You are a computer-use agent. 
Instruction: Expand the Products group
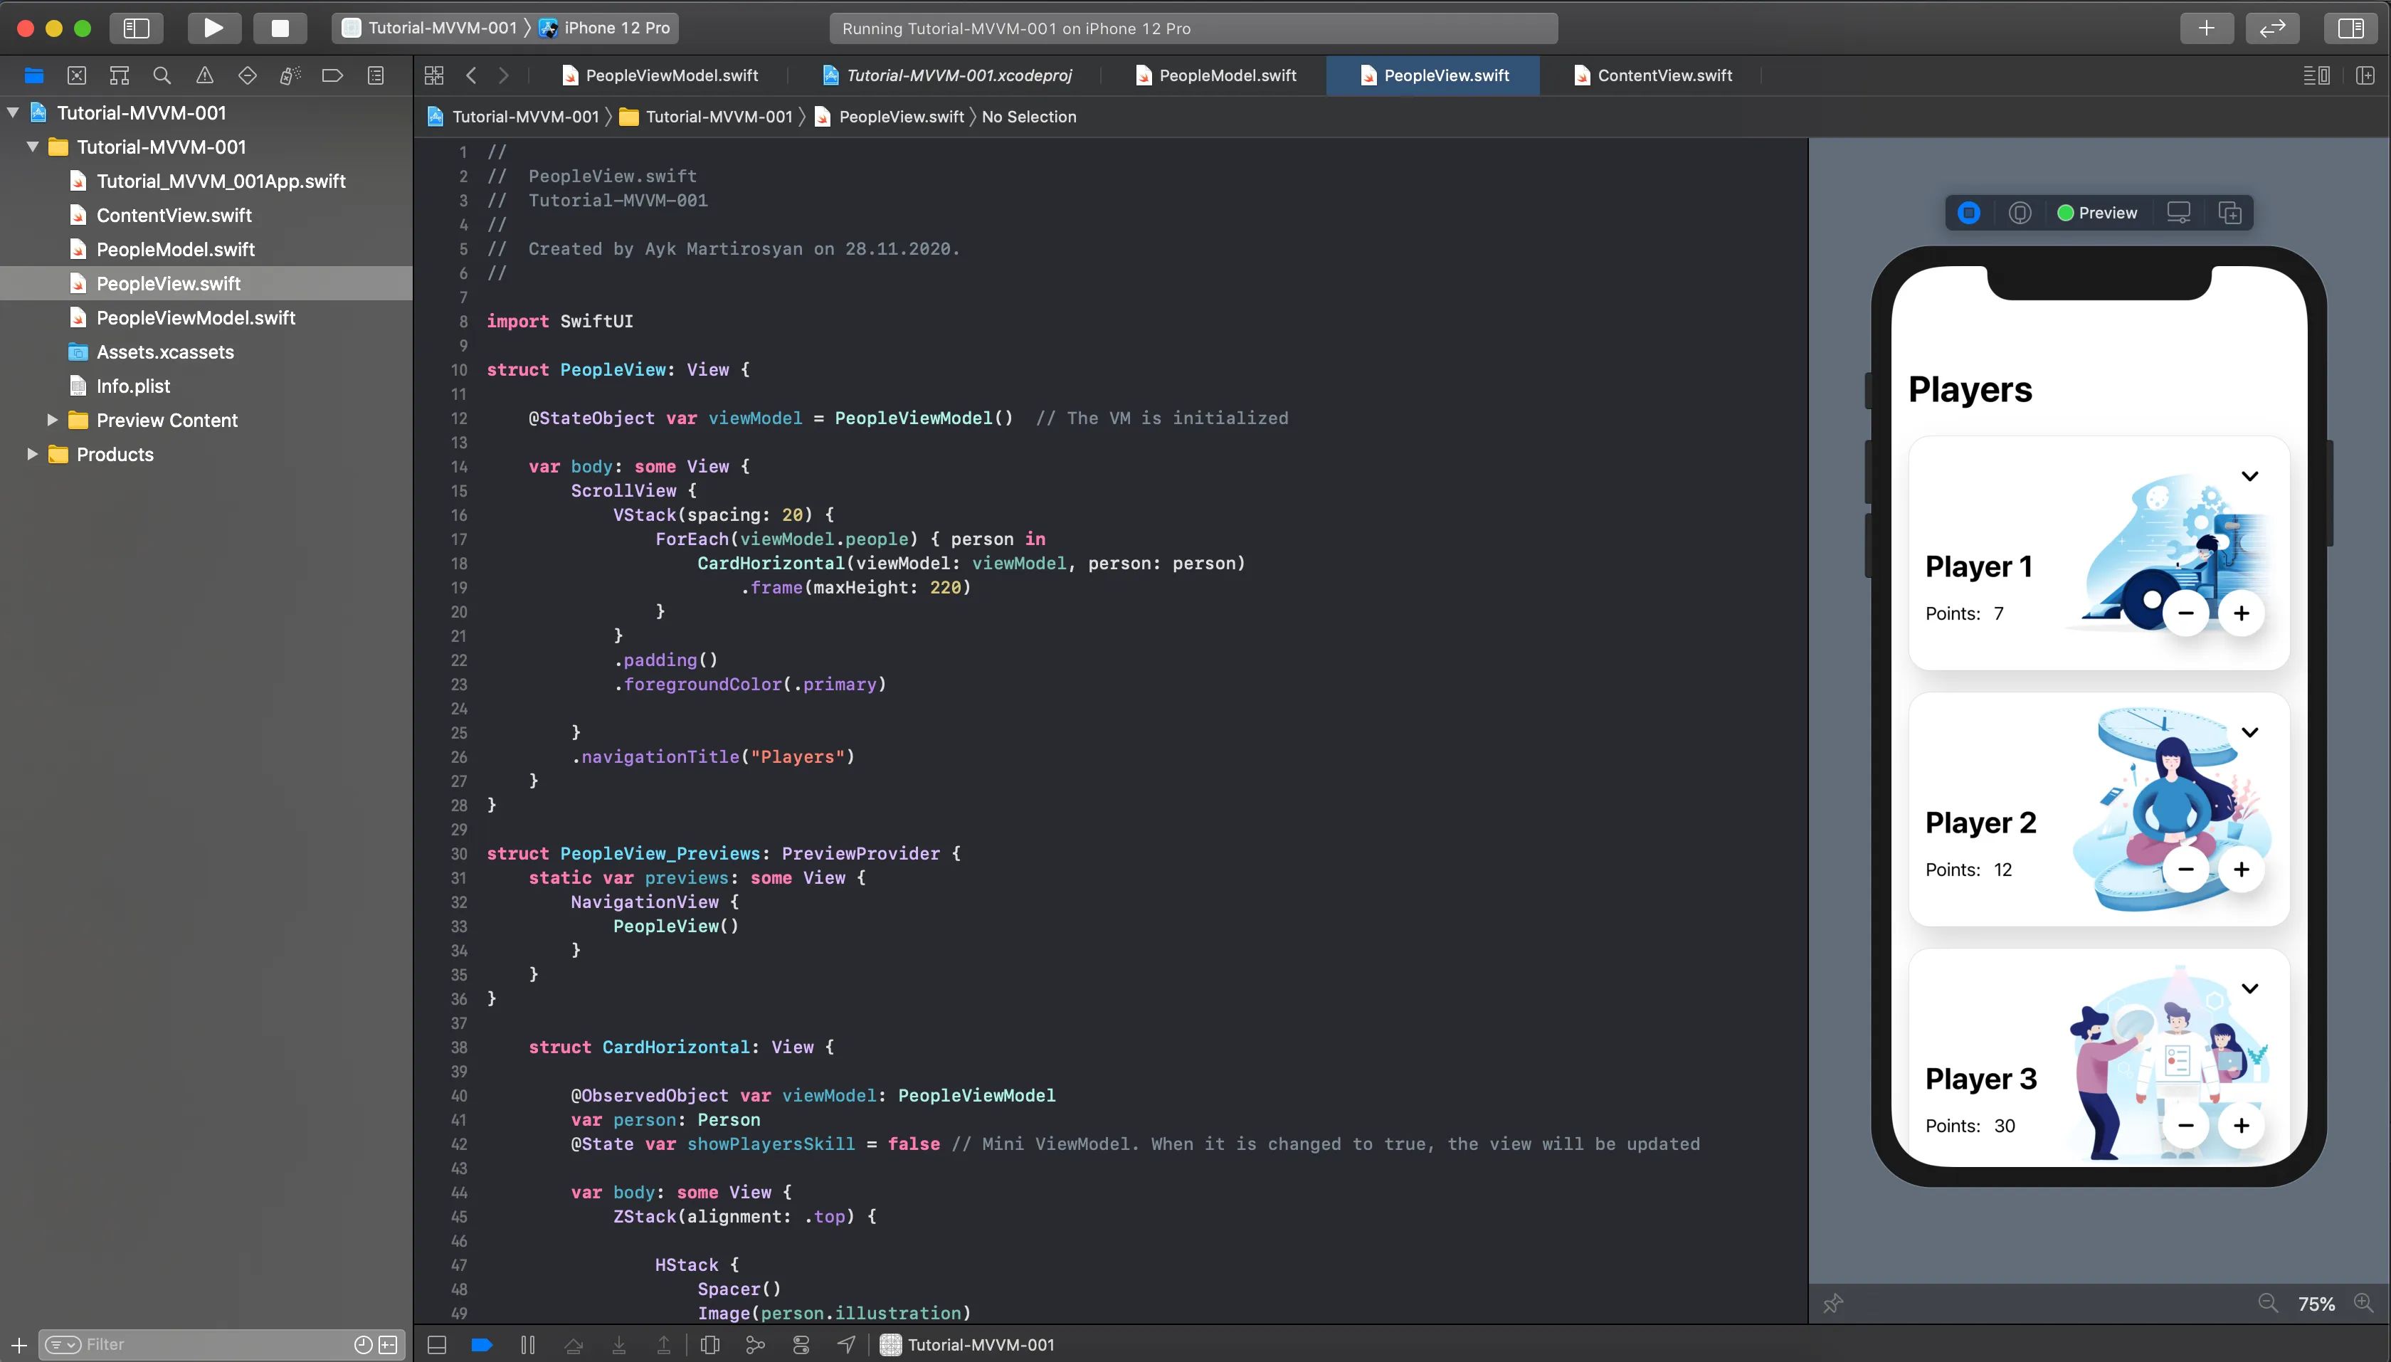[x=31, y=454]
